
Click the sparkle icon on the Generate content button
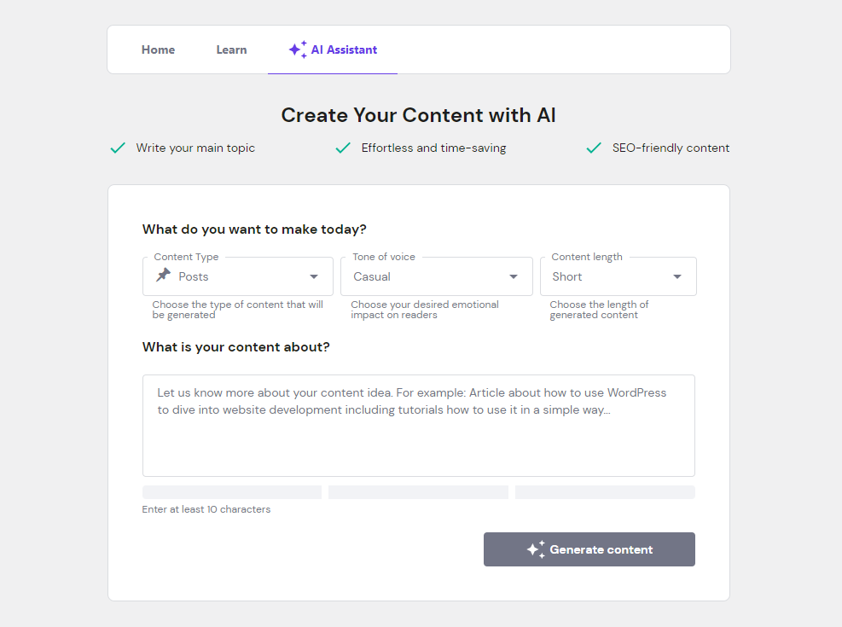coord(536,549)
